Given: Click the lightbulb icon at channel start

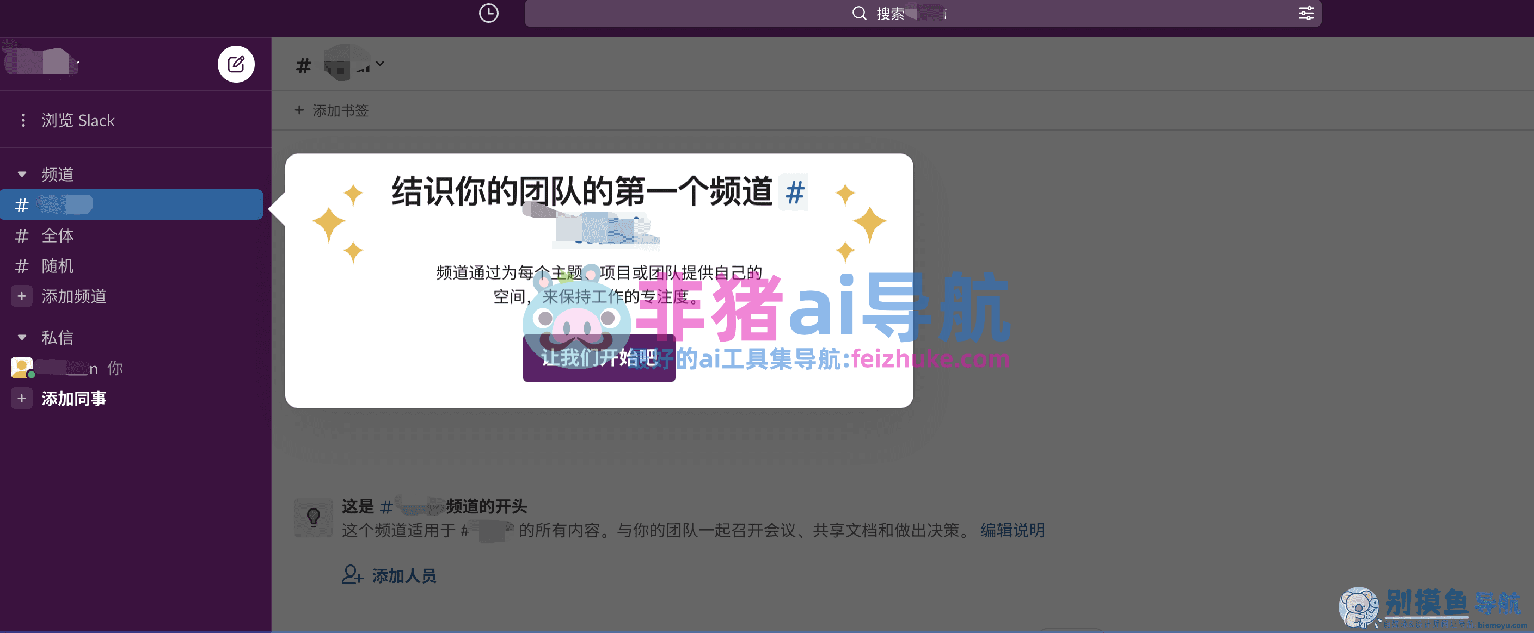Looking at the screenshot, I should [313, 518].
